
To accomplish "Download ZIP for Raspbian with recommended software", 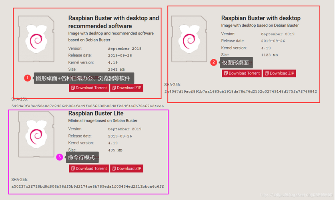I will point(127,88).
